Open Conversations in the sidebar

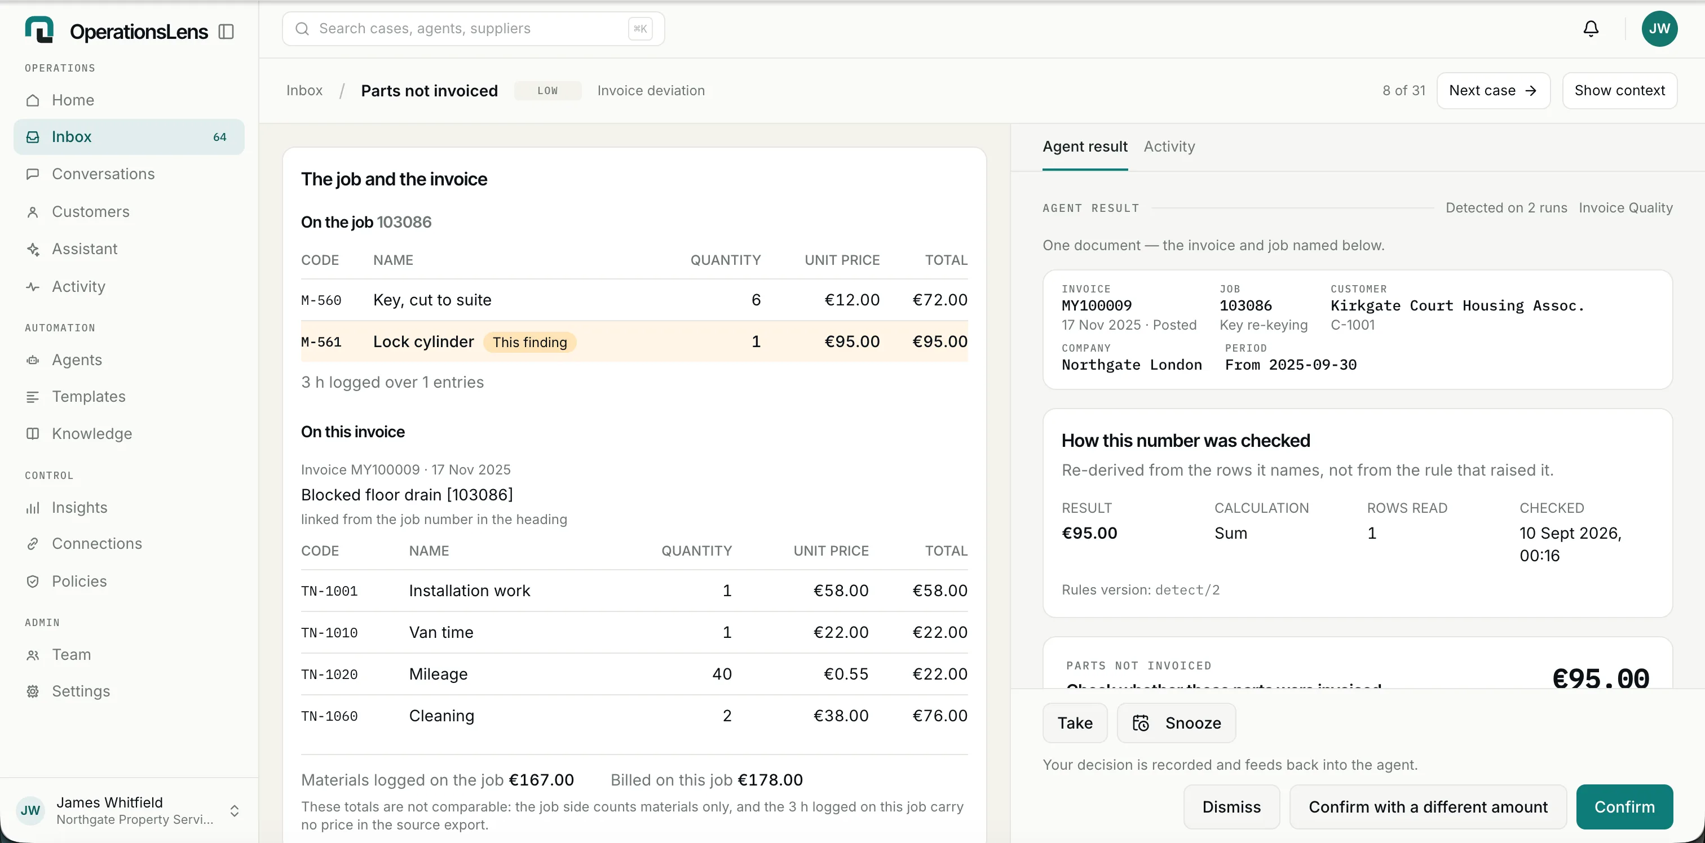pos(129,174)
